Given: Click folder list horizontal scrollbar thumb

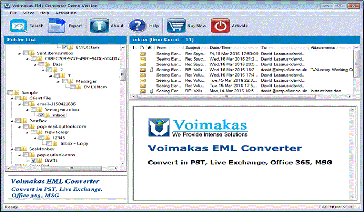Looking at the screenshot, I should coord(71,168).
